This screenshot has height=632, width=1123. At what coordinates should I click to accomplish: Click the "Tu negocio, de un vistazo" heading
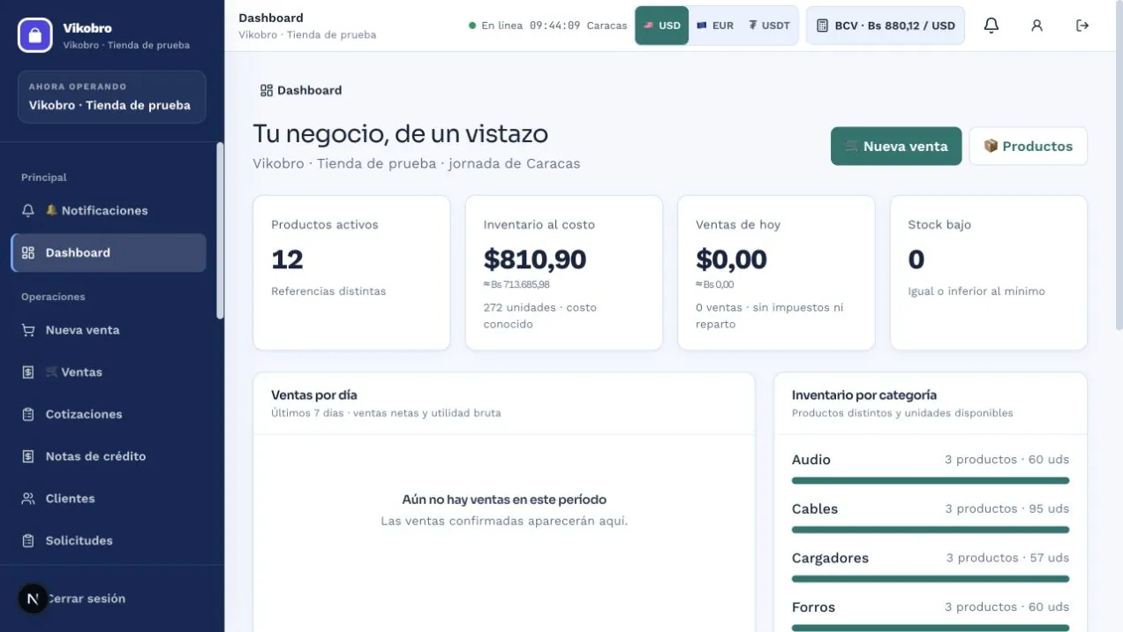[401, 134]
